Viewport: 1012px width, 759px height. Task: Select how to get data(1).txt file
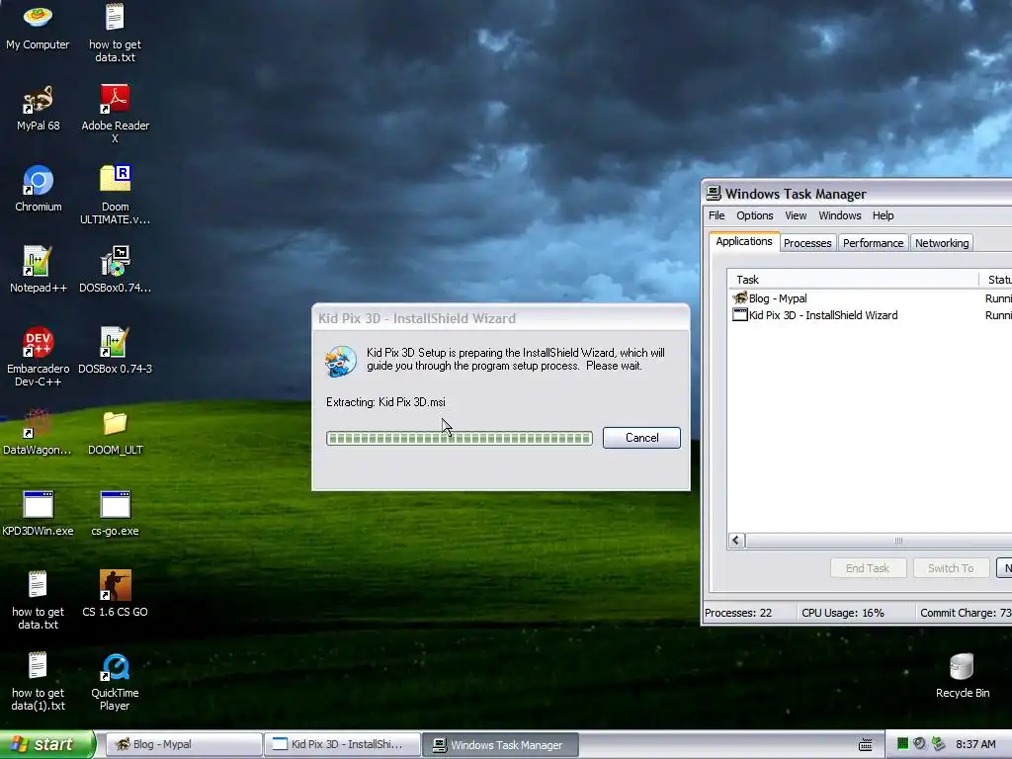[x=38, y=682]
